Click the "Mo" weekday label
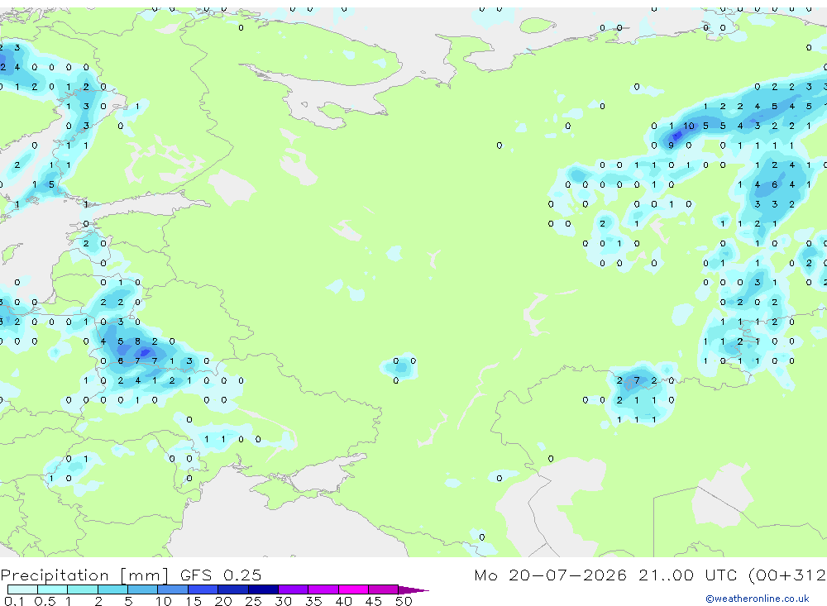This screenshot has height=606, width=827. (485, 575)
